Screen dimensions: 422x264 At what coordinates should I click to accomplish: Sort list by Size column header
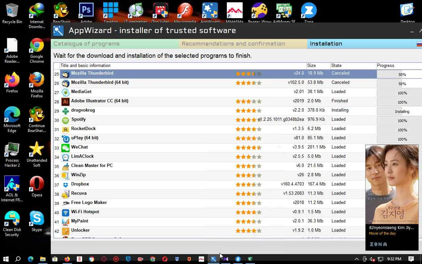[x=318, y=66]
